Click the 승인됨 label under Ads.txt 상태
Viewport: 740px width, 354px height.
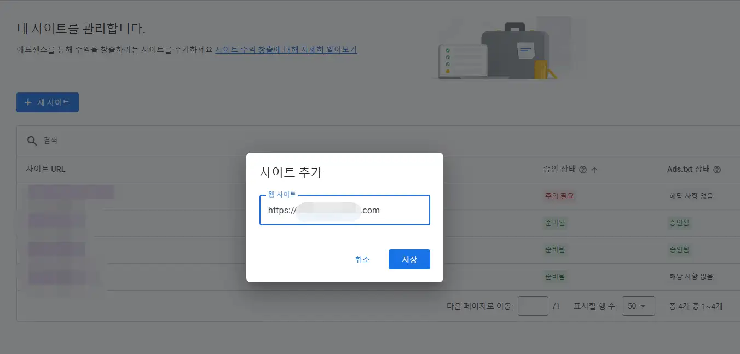tap(679, 223)
